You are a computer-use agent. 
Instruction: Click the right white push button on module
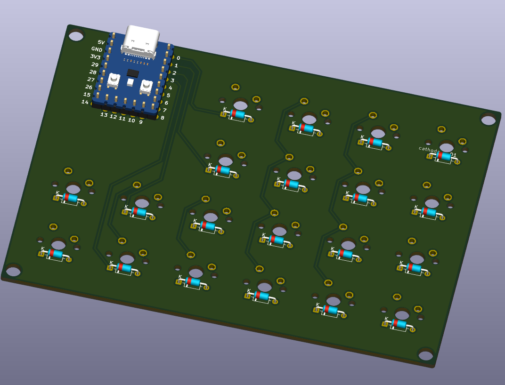tap(146, 87)
